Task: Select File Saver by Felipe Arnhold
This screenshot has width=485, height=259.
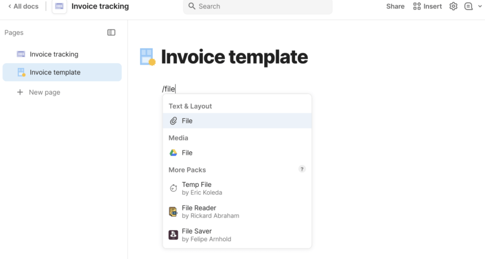Action: point(237,235)
